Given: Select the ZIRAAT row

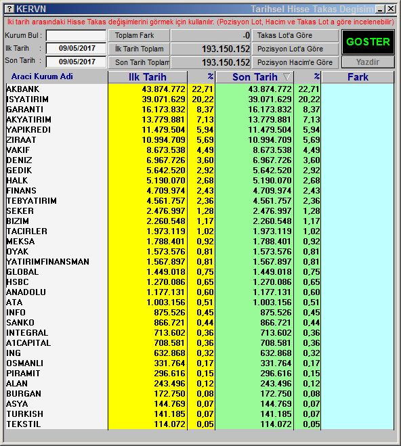Looking at the screenshot, I should (x=200, y=140).
